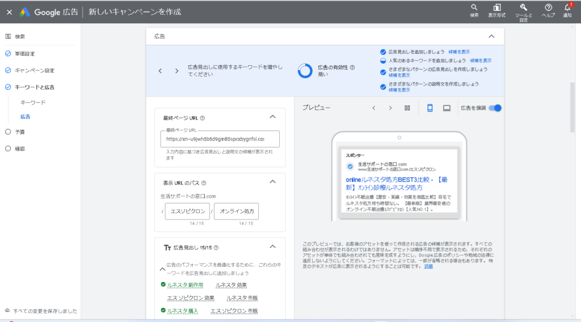Add keyword ルネスタ 効果 to headlines
The width and height of the screenshot is (581, 322).
click(x=231, y=285)
